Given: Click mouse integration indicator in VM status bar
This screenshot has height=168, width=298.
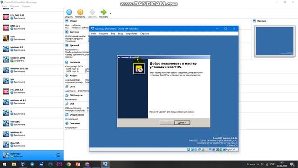Looking at the screenshot, I should 220,149.
